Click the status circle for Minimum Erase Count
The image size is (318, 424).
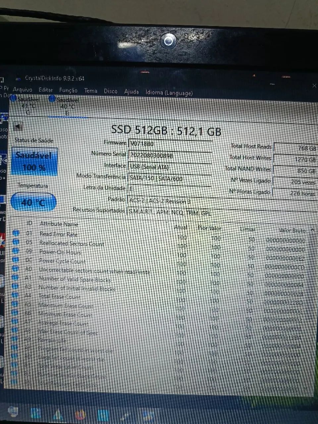(15, 312)
